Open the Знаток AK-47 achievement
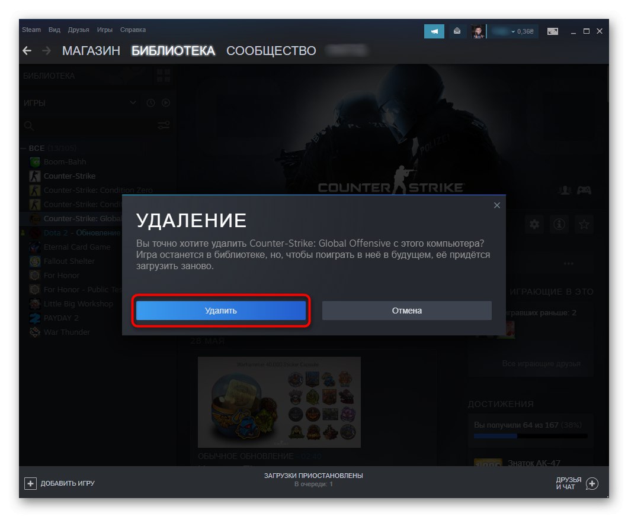This screenshot has width=628, height=517. [x=534, y=463]
